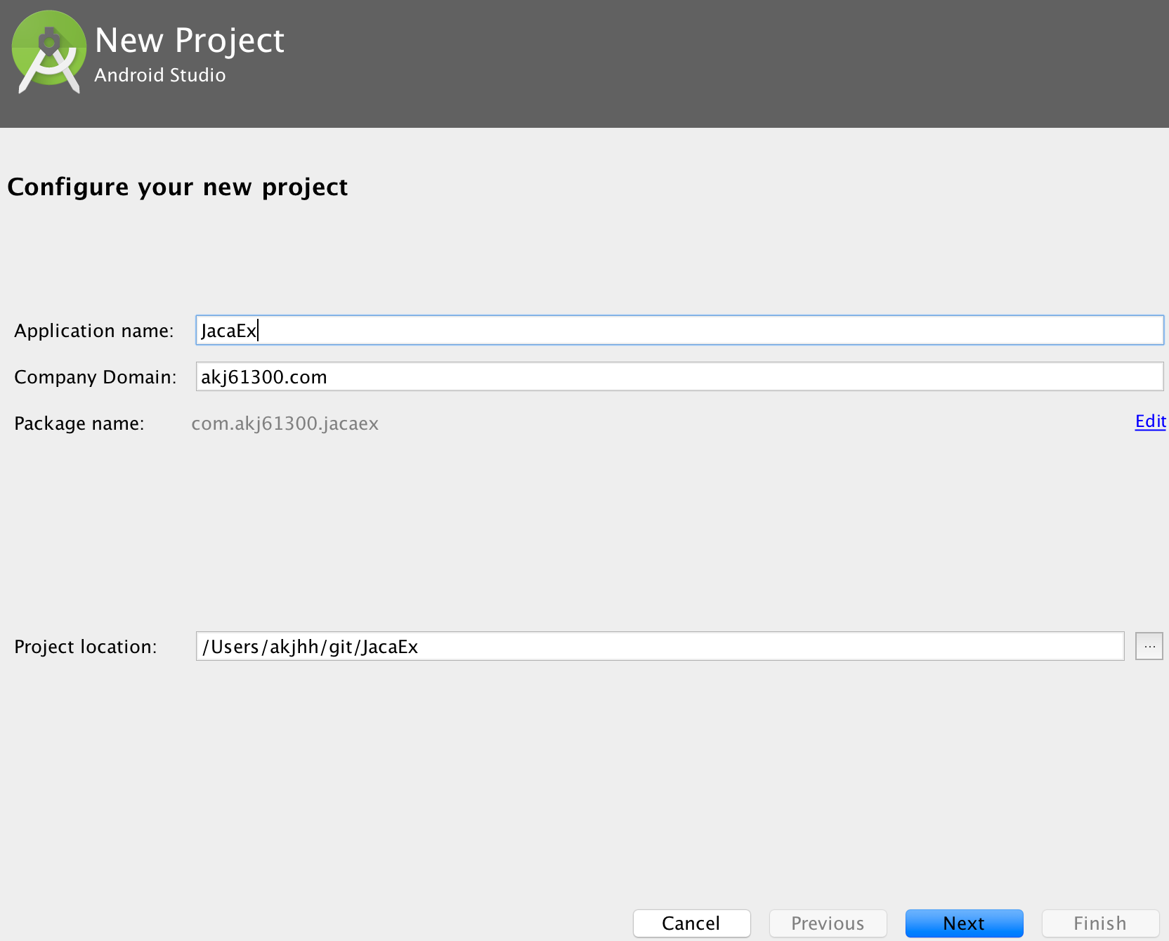Select the package name com.akj61300.jacaex text
Viewport: 1169px width, 941px height.
[x=285, y=423]
